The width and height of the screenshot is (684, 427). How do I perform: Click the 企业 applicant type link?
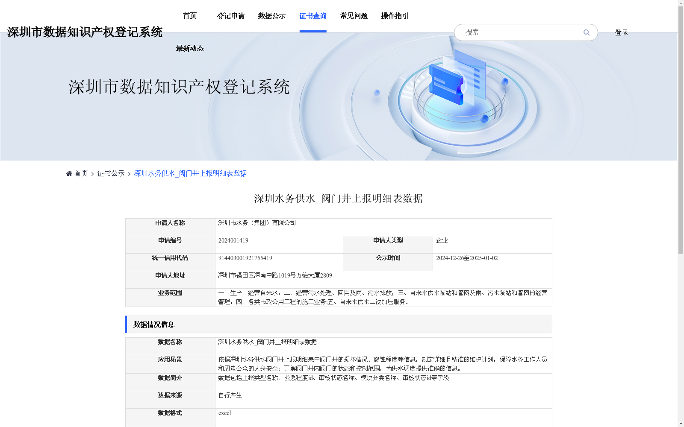[442, 240]
